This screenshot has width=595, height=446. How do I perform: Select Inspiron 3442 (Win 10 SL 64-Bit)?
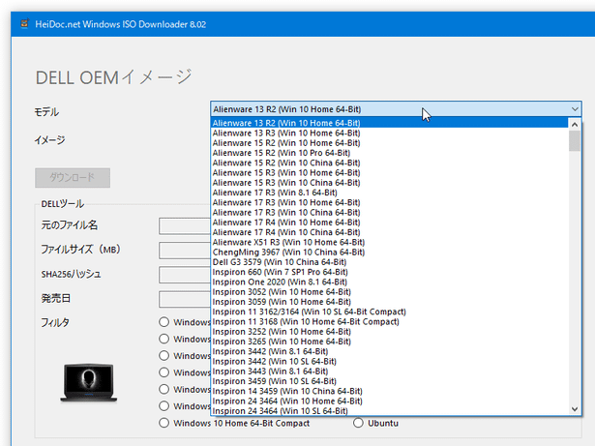pos(389,361)
